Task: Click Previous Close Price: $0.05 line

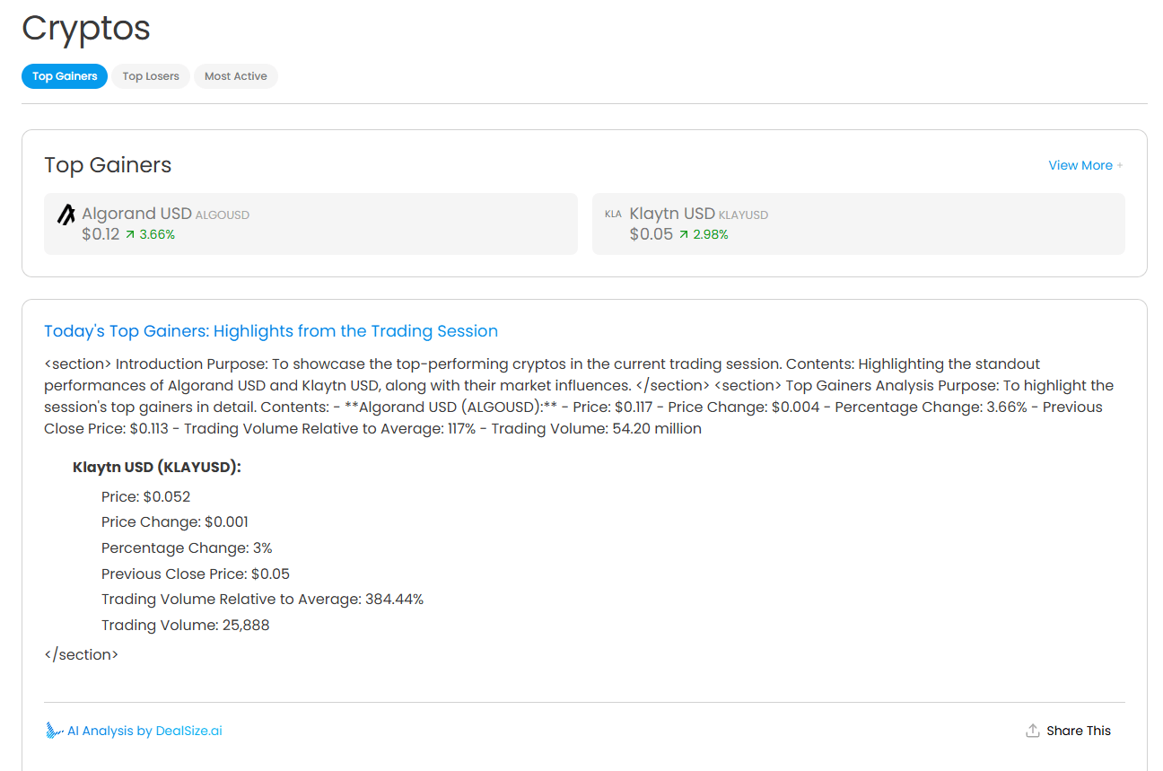Action: tap(196, 574)
